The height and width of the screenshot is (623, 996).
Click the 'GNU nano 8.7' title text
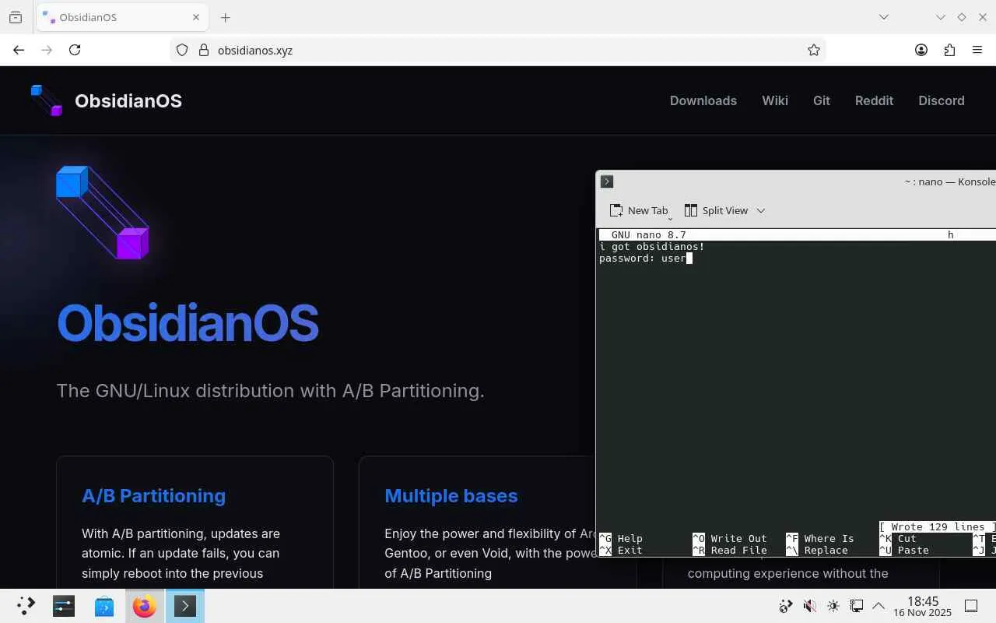648,234
